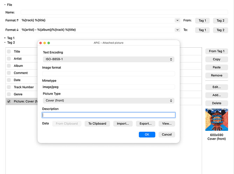Cancel the Attached picture dialog
Image resolution: width=234 pixels, height=174 pixels.
coord(167,135)
